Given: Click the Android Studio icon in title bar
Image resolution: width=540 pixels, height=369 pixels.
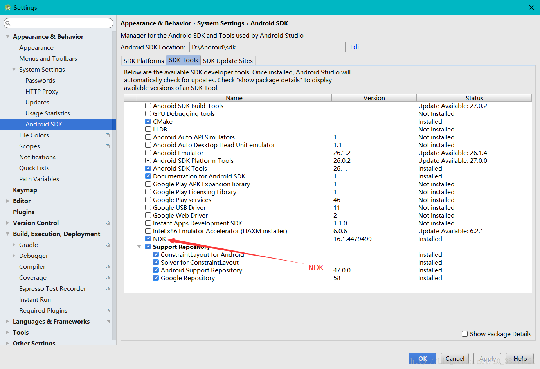Looking at the screenshot, I should tap(7, 7).
